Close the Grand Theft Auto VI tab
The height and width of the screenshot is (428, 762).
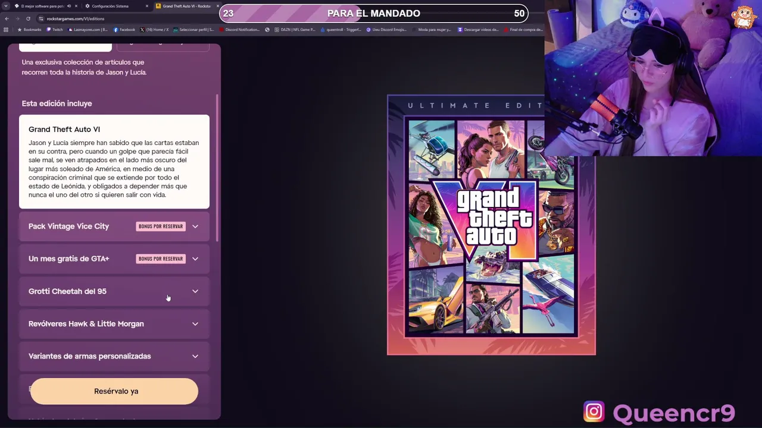pos(217,6)
